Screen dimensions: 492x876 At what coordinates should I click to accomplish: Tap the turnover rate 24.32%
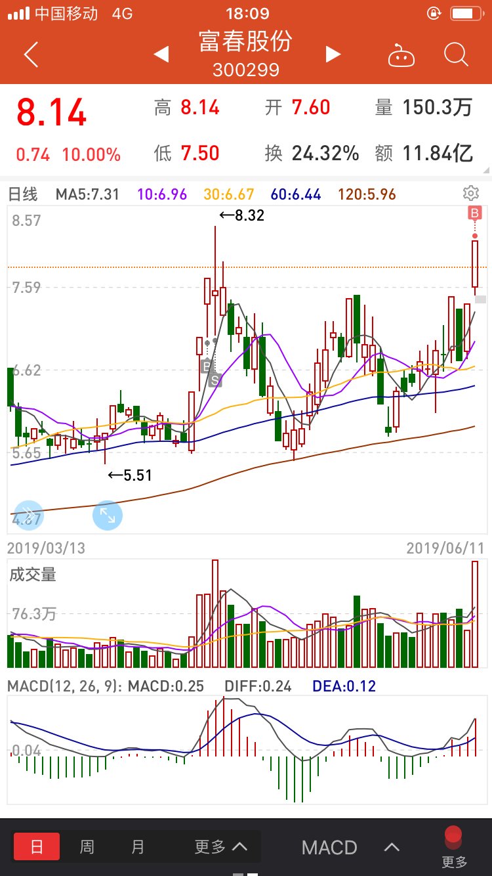pos(325,154)
